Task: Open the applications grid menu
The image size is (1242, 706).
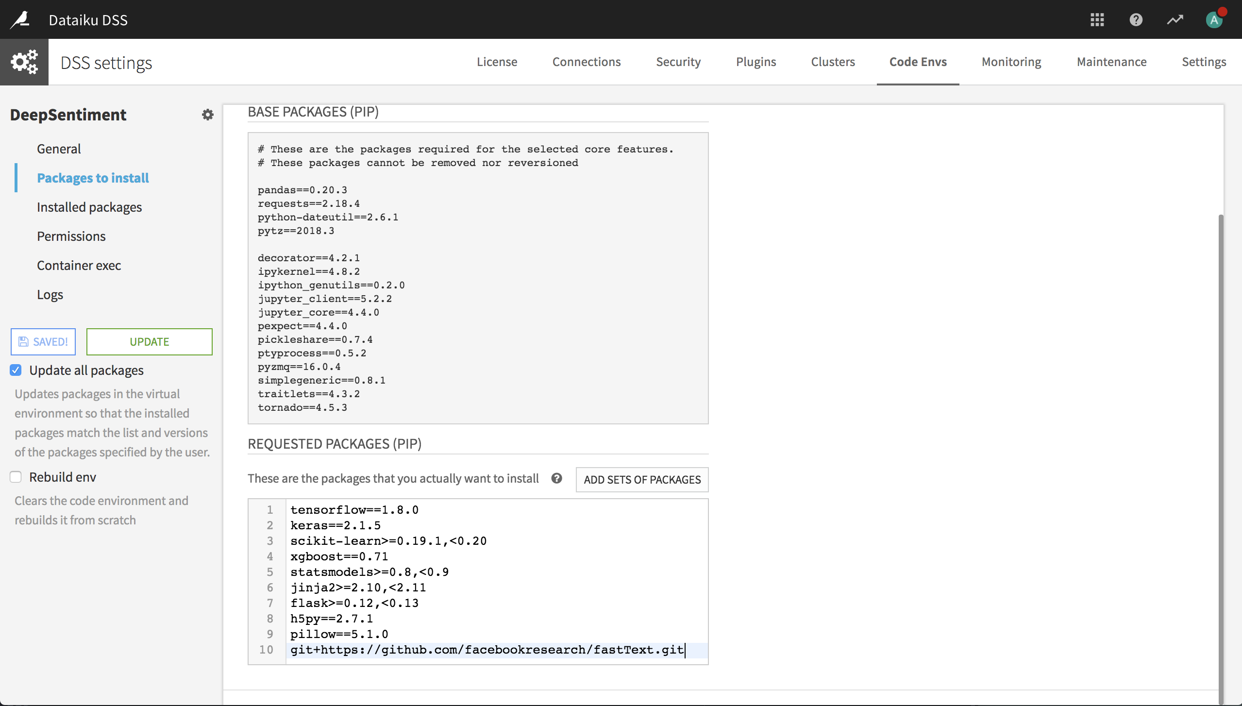Action: point(1097,20)
